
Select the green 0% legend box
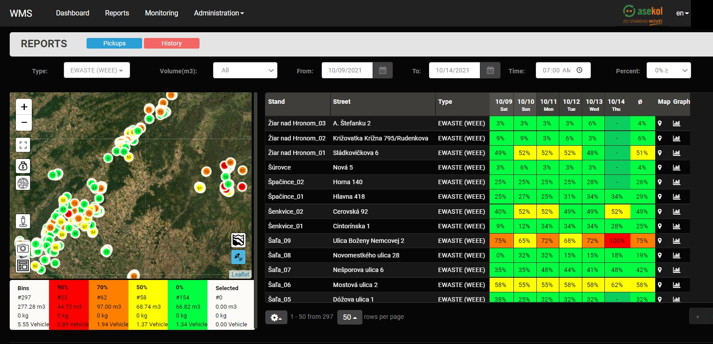tap(188, 305)
